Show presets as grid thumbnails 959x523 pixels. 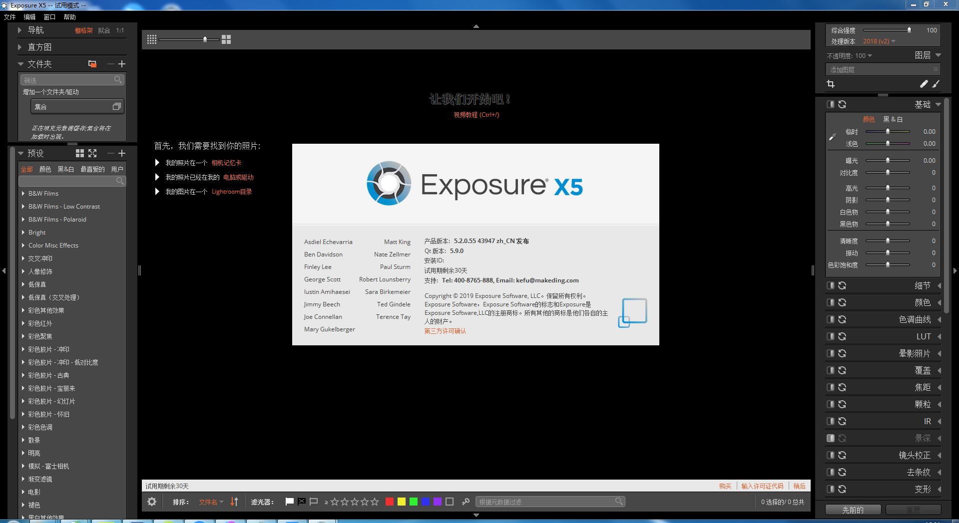tap(80, 153)
